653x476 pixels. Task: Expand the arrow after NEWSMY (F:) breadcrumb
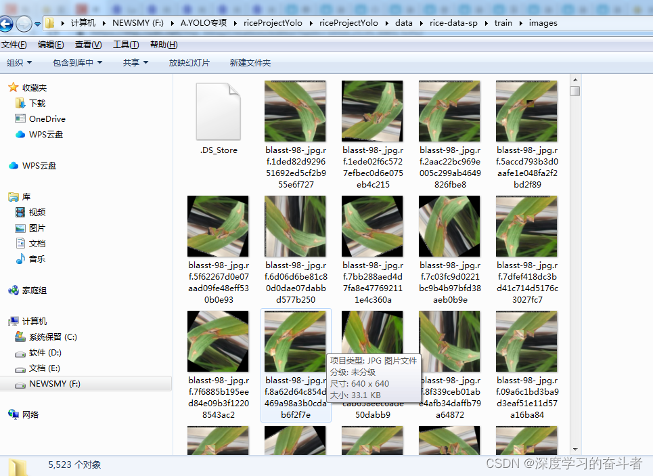pos(172,23)
